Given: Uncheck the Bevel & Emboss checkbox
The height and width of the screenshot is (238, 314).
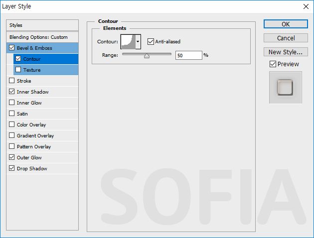Looking at the screenshot, I should pyautogui.click(x=12, y=48).
